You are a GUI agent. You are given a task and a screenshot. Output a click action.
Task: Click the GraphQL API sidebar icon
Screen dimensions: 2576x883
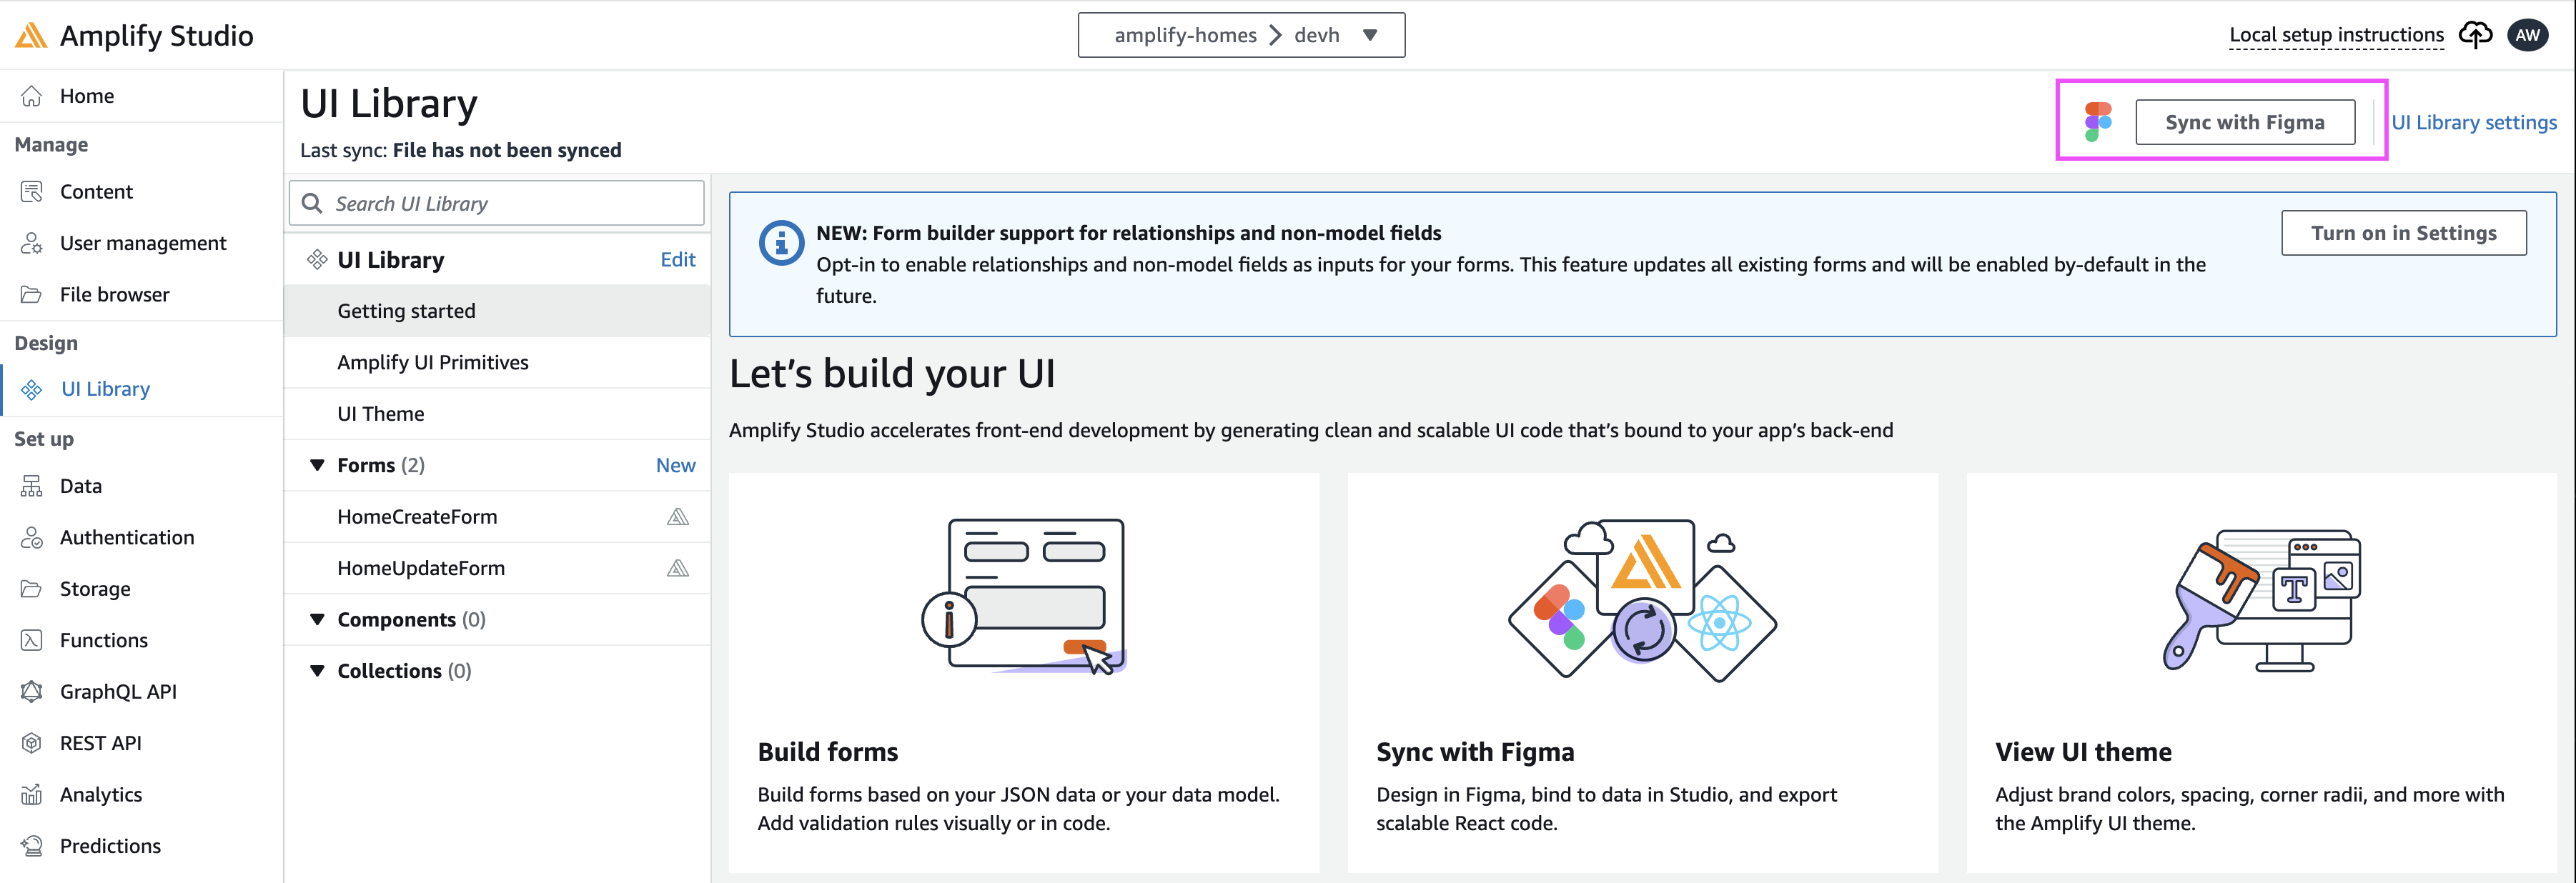tap(32, 691)
